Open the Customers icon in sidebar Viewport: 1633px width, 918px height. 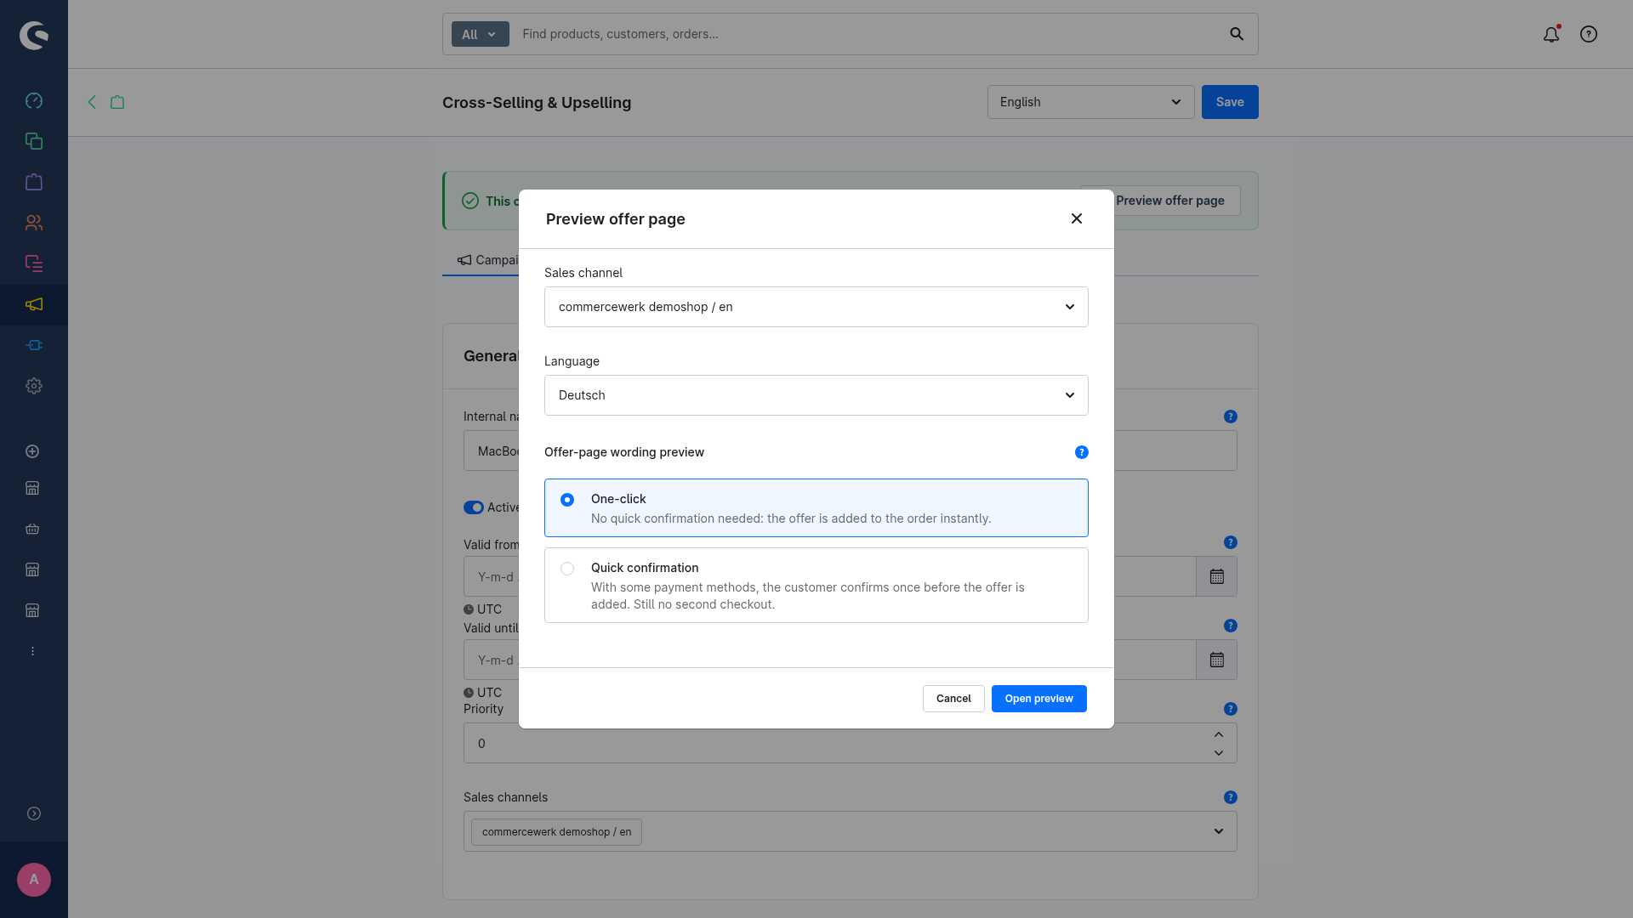point(34,223)
